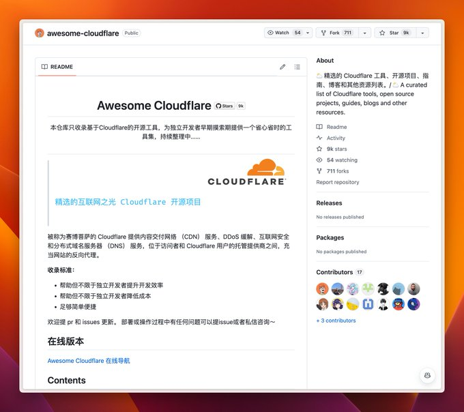Click the Activity pulse icon in About
This screenshot has height=412, width=464.
click(x=319, y=138)
